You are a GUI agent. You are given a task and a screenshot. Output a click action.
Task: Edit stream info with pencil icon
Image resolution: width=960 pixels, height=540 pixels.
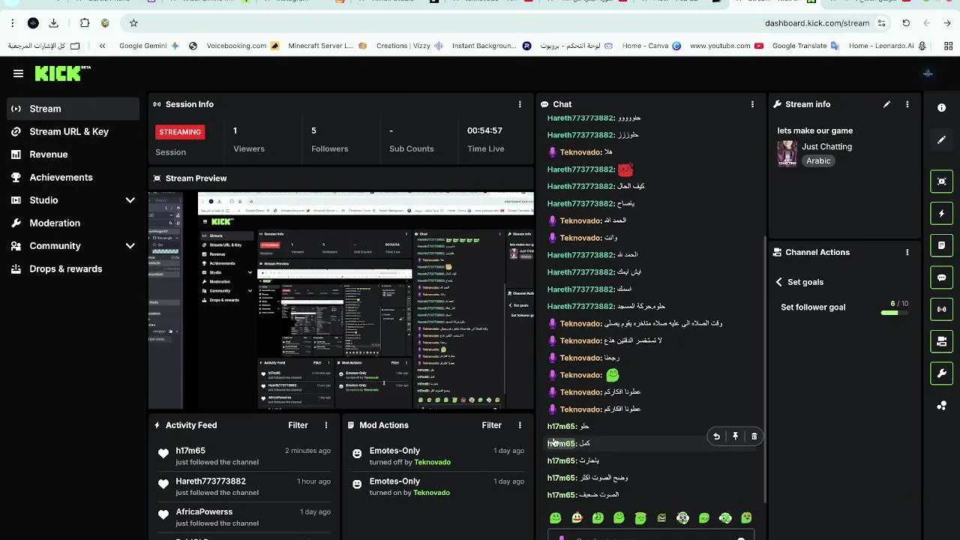(886, 104)
